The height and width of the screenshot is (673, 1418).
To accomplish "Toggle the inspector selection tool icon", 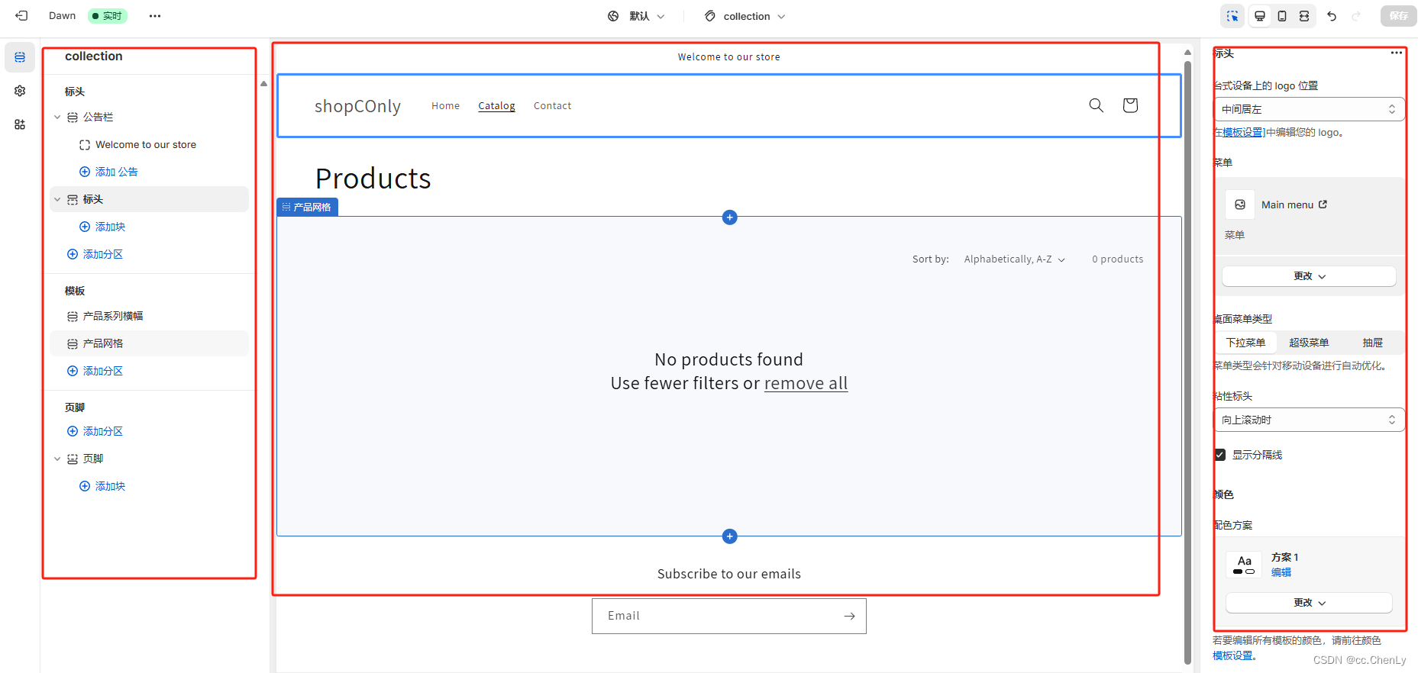I will coord(1232,16).
